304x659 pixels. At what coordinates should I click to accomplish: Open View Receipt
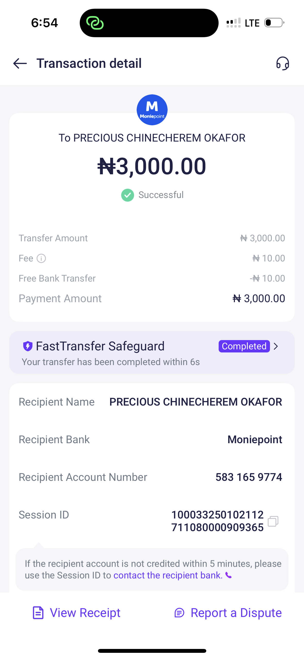tap(77, 613)
